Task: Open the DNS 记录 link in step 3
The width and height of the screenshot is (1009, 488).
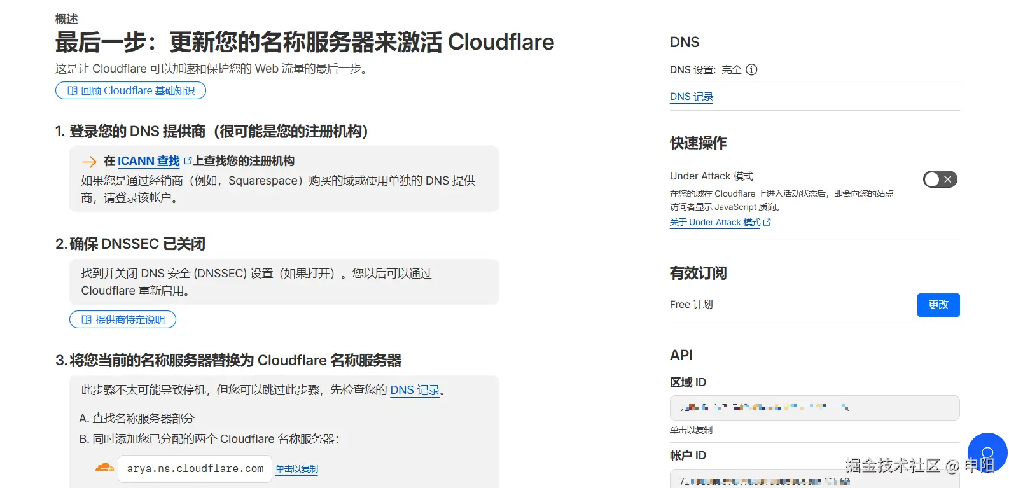Action: (415, 390)
